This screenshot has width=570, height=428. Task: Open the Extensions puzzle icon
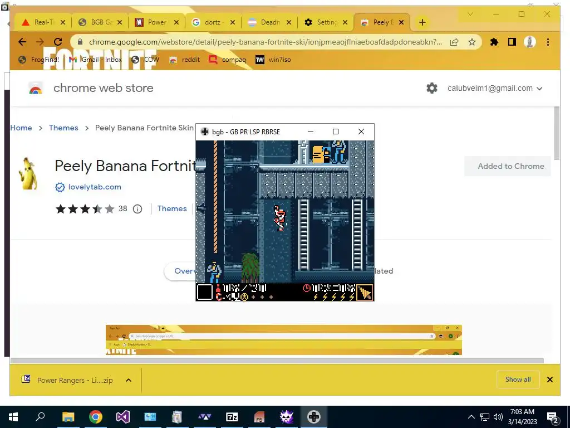(x=494, y=42)
